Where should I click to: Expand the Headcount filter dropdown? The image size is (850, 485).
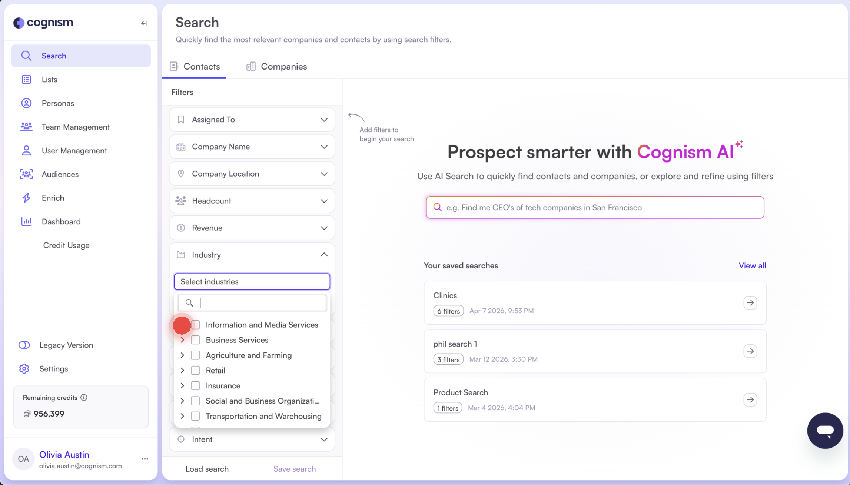[324, 201]
